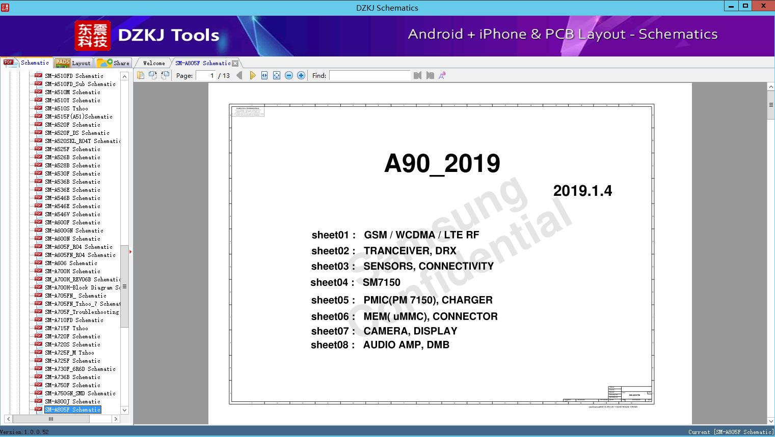
Task: Open SM-A510S Tshoo entry
Action: (66, 108)
